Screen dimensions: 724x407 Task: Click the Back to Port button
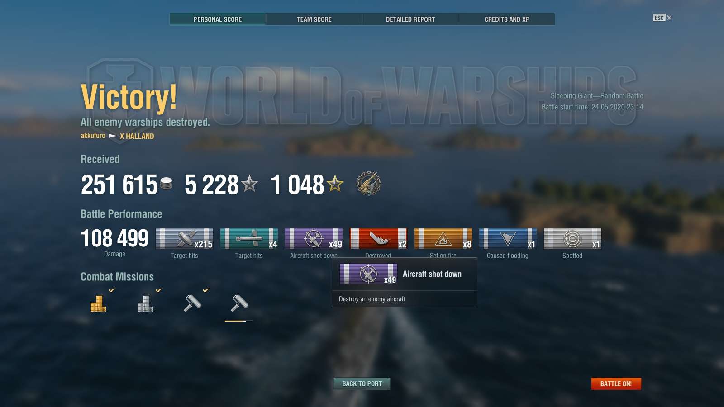point(362,383)
